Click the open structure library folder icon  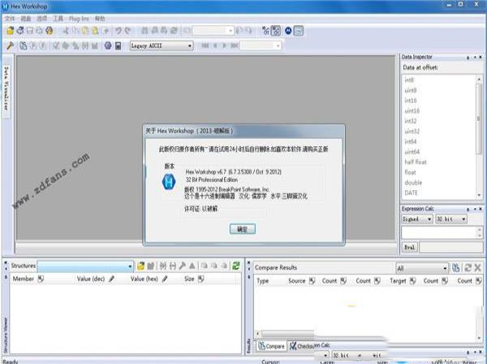pyautogui.click(x=140, y=265)
